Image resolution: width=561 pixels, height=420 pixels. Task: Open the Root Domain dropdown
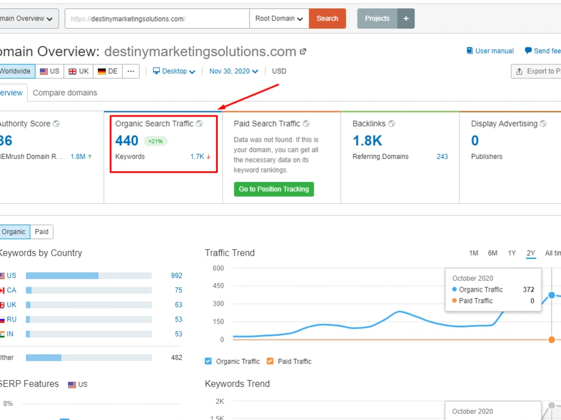click(279, 18)
